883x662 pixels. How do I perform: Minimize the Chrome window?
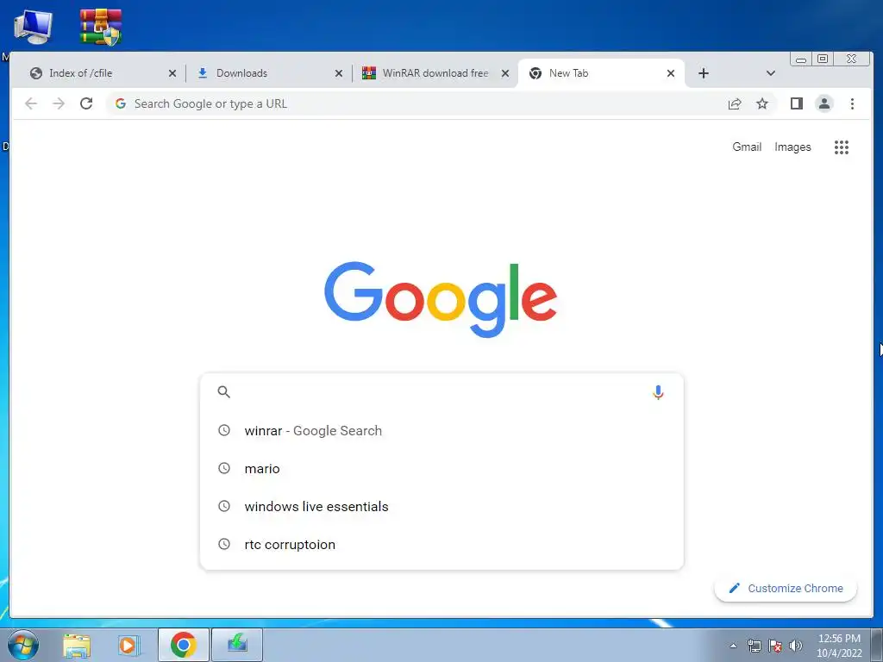(801, 59)
